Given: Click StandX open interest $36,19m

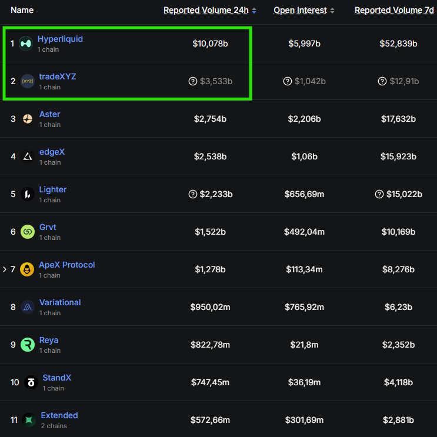Looking at the screenshot, I should pyautogui.click(x=304, y=382).
